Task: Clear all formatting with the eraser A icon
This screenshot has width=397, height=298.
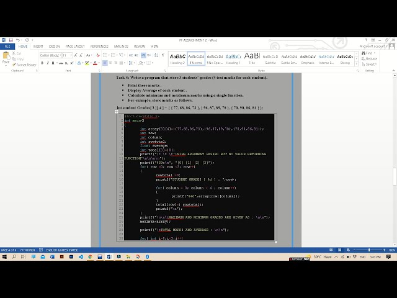Action: 98,55
